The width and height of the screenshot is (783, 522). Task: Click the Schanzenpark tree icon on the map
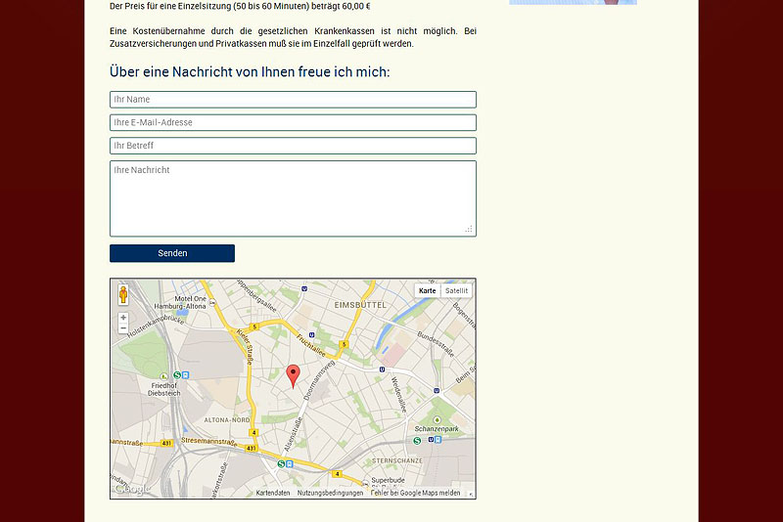(437, 419)
